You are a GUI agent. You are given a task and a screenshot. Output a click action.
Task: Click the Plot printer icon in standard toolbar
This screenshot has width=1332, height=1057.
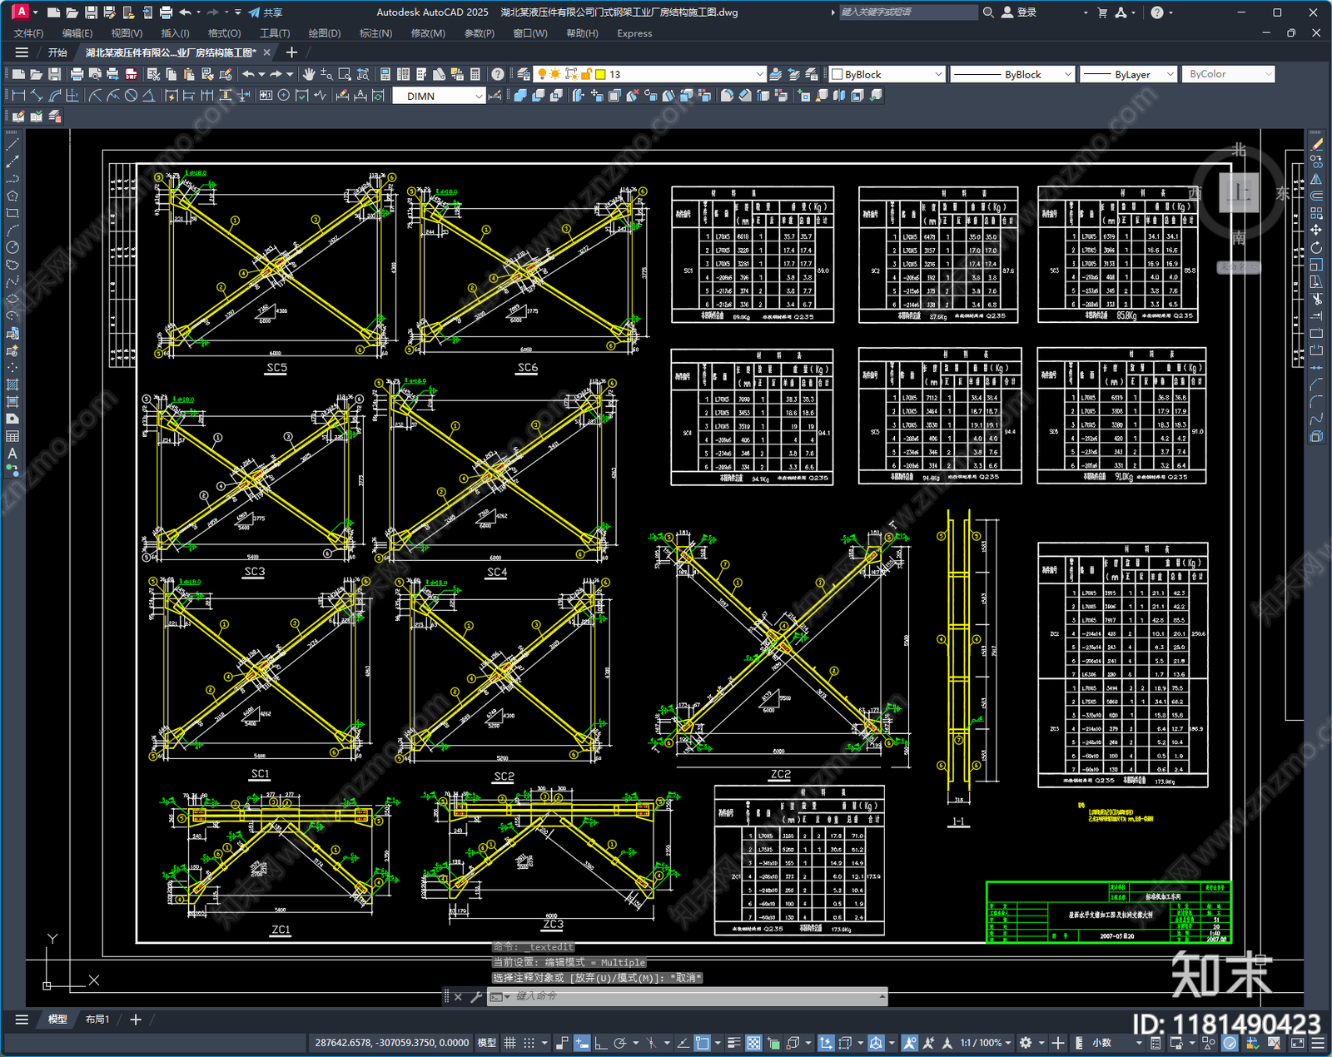77,74
